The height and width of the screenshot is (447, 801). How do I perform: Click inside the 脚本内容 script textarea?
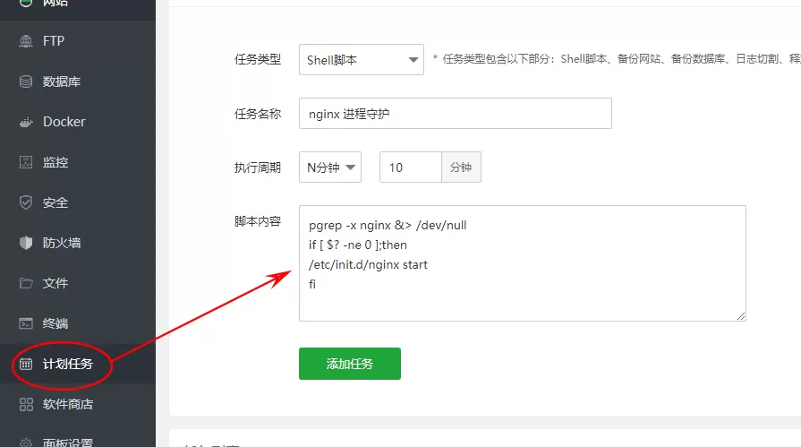[x=522, y=263]
